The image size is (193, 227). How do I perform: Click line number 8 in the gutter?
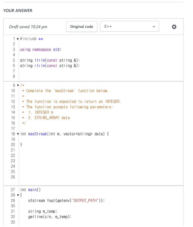(14, 76)
